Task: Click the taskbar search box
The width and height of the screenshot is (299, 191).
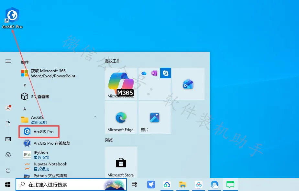Action: pyautogui.click(x=71, y=185)
